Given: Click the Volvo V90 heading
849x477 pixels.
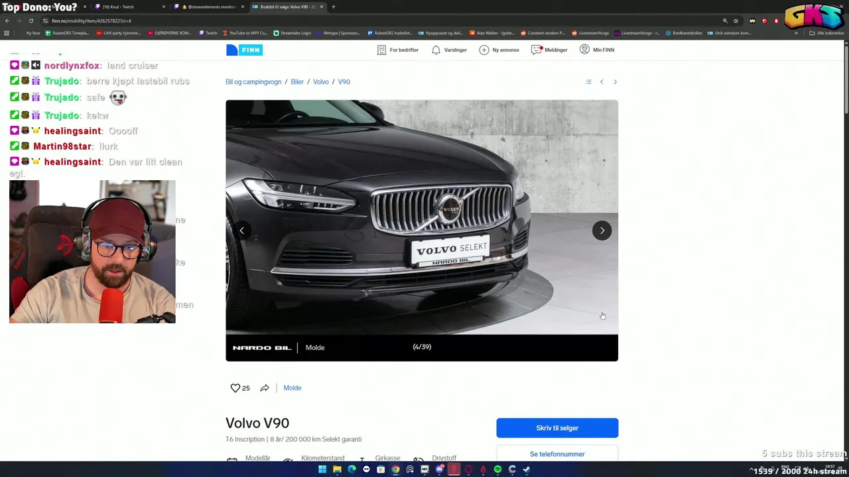Looking at the screenshot, I should (257, 423).
